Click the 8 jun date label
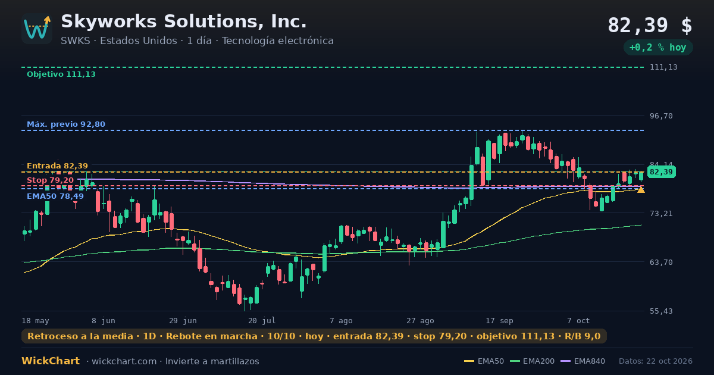 [104, 320]
